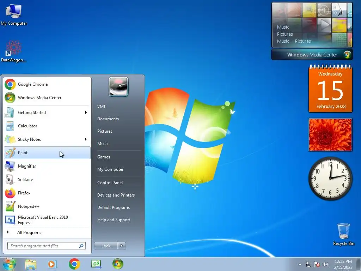This screenshot has width=361, height=271.
Task: Select the My Computer desktop icon
Action: pyautogui.click(x=14, y=14)
